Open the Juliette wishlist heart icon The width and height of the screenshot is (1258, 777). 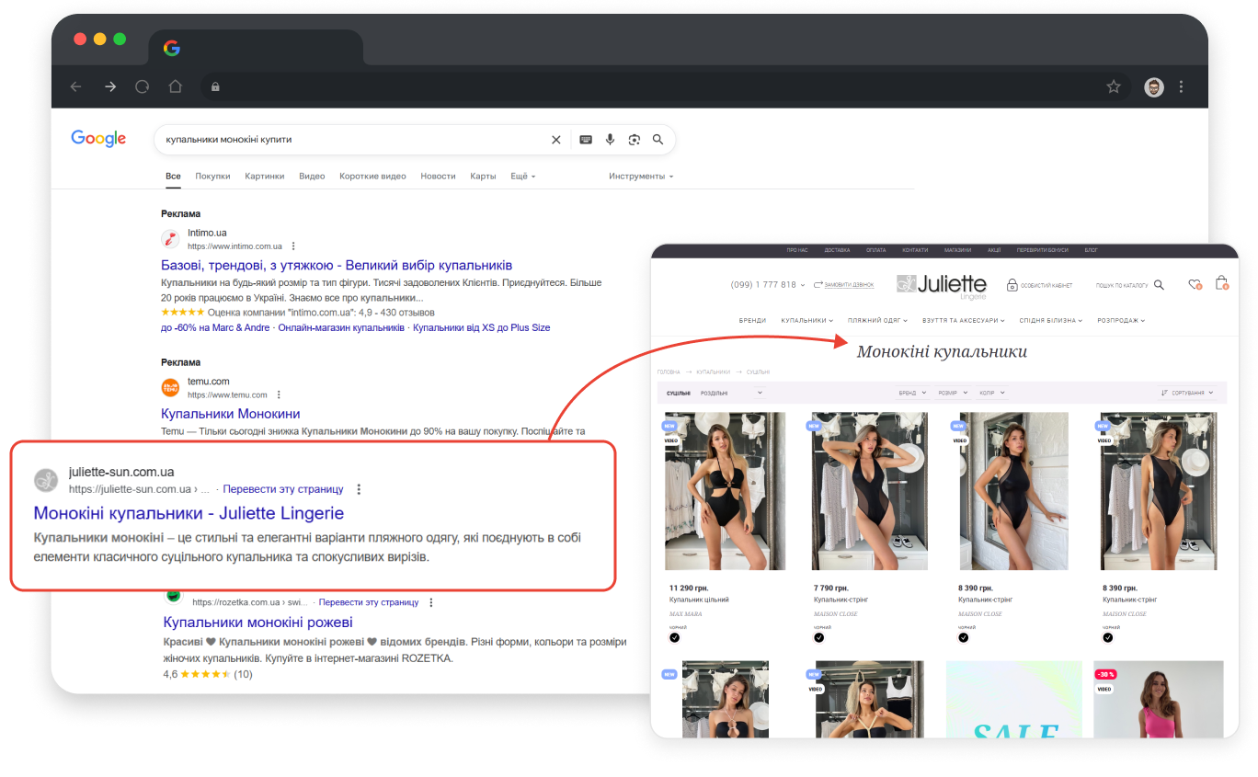1195,285
